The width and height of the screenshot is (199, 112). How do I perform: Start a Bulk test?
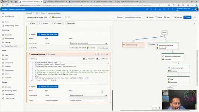(178, 17)
